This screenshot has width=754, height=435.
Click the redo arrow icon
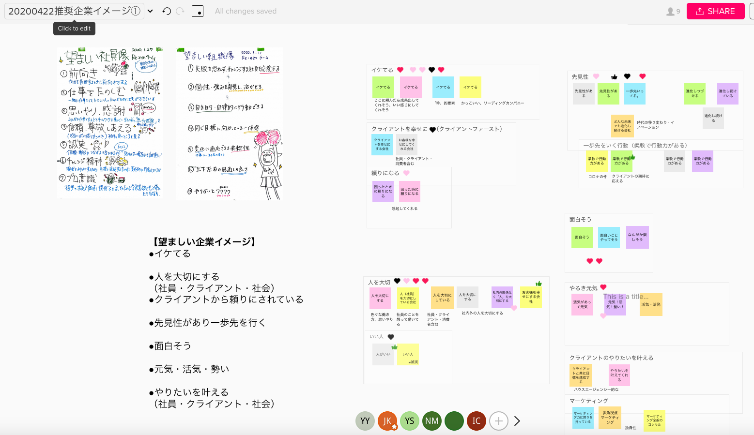(180, 11)
